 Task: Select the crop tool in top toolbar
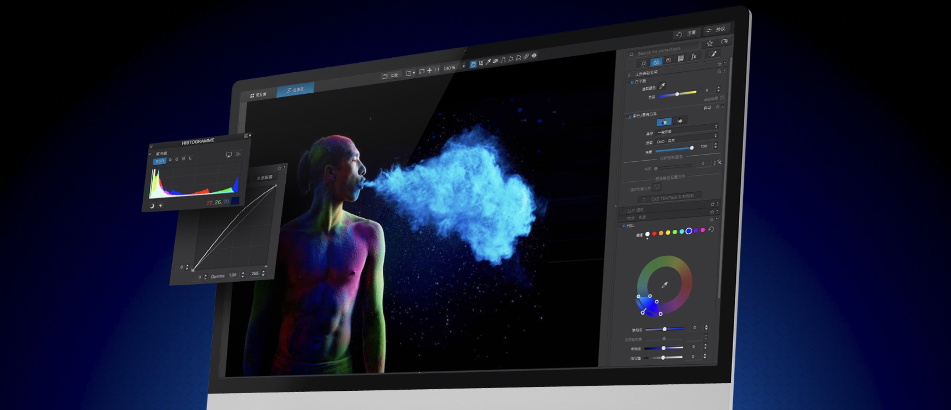[x=481, y=63]
